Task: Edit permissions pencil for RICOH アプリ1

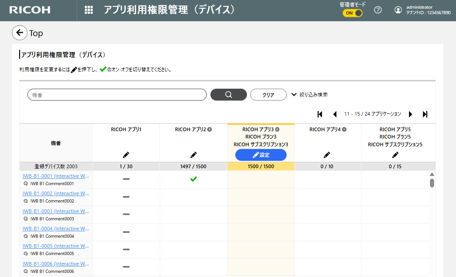Action: (126, 155)
